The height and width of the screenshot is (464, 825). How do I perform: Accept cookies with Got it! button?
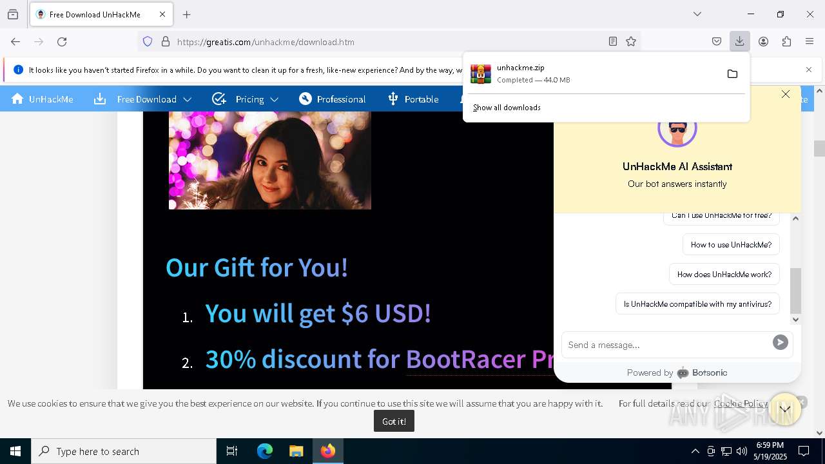point(394,421)
